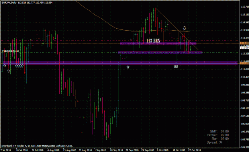The height and width of the screenshot is (152, 249).
Task: Click the 107.540 price axis label
Action: click(245, 116)
